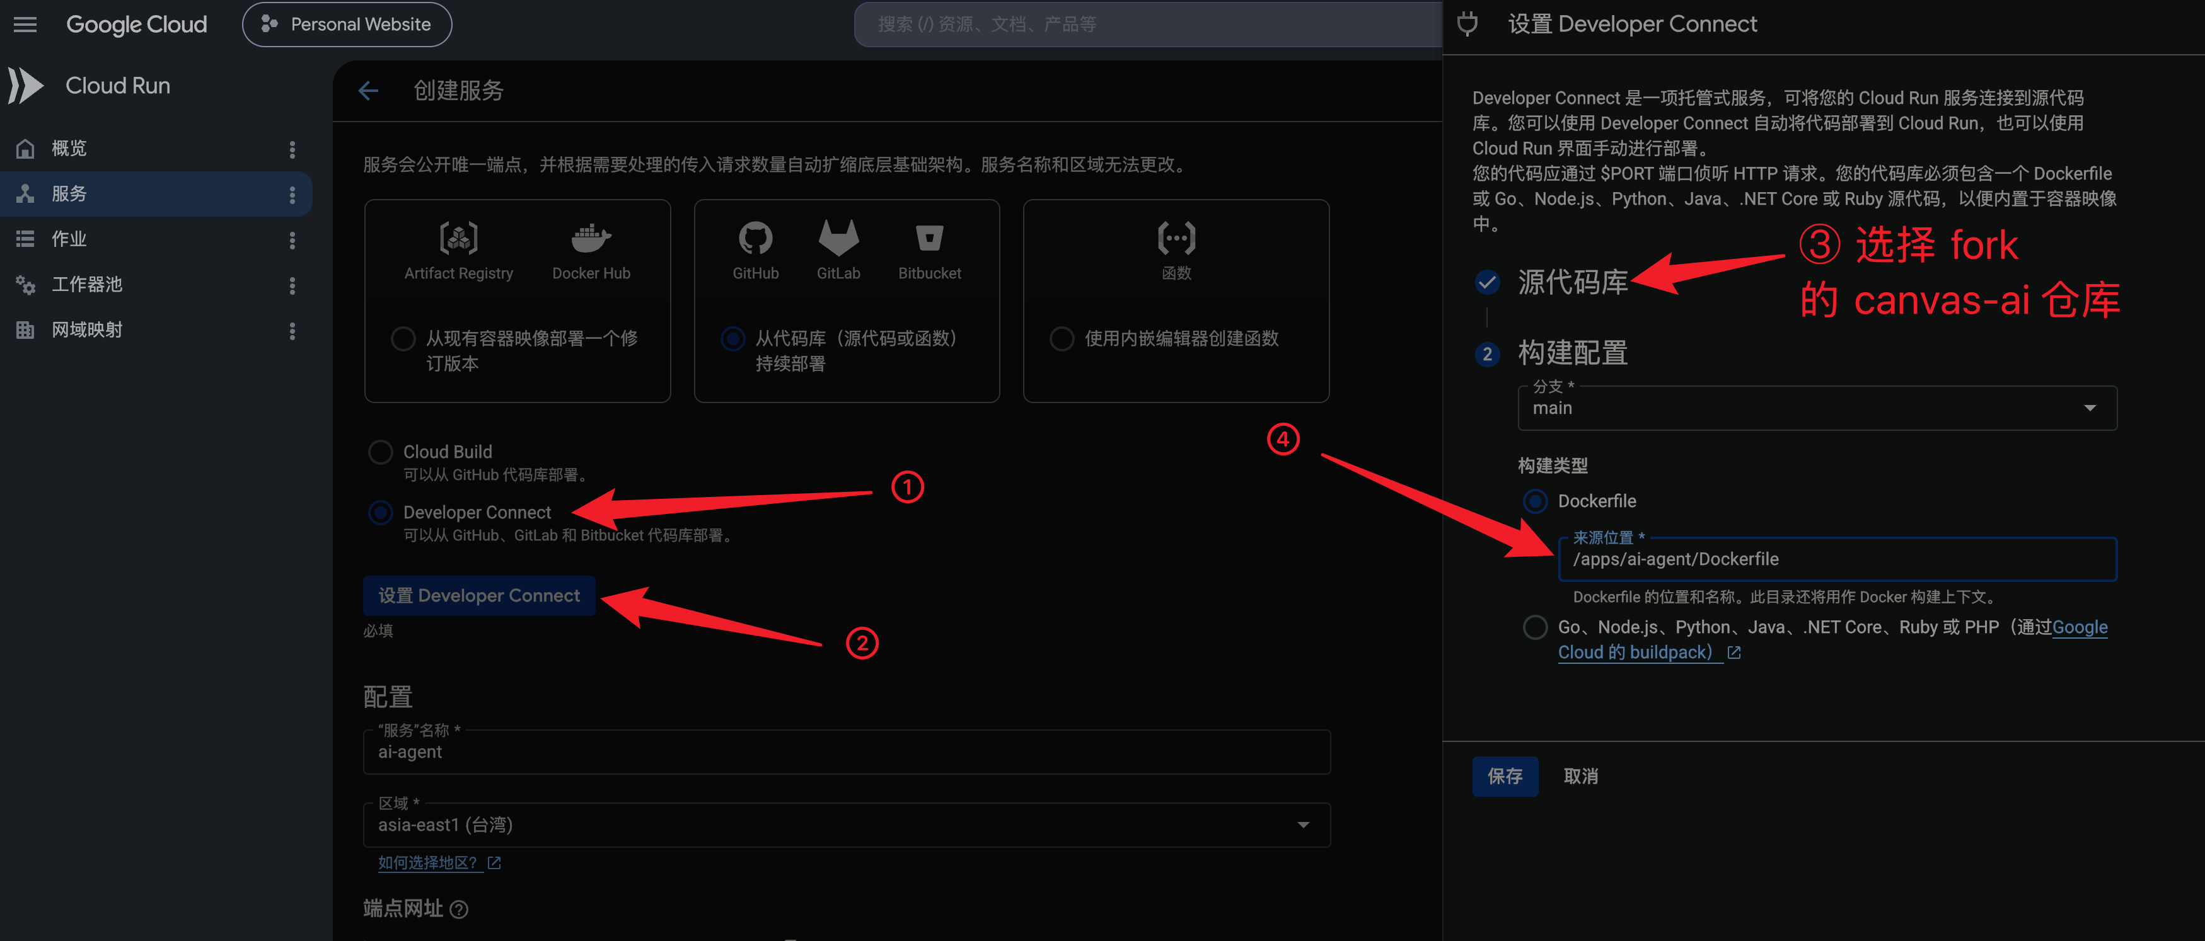This screenshot has height=941, width=2205.
Task: Click the Cloud Run product title
Action: (118, 86)
